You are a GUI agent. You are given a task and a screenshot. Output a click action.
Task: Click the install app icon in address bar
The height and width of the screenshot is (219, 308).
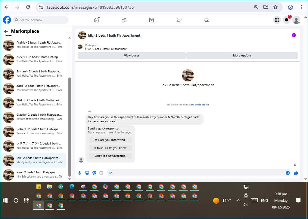(x=266, y=7)
